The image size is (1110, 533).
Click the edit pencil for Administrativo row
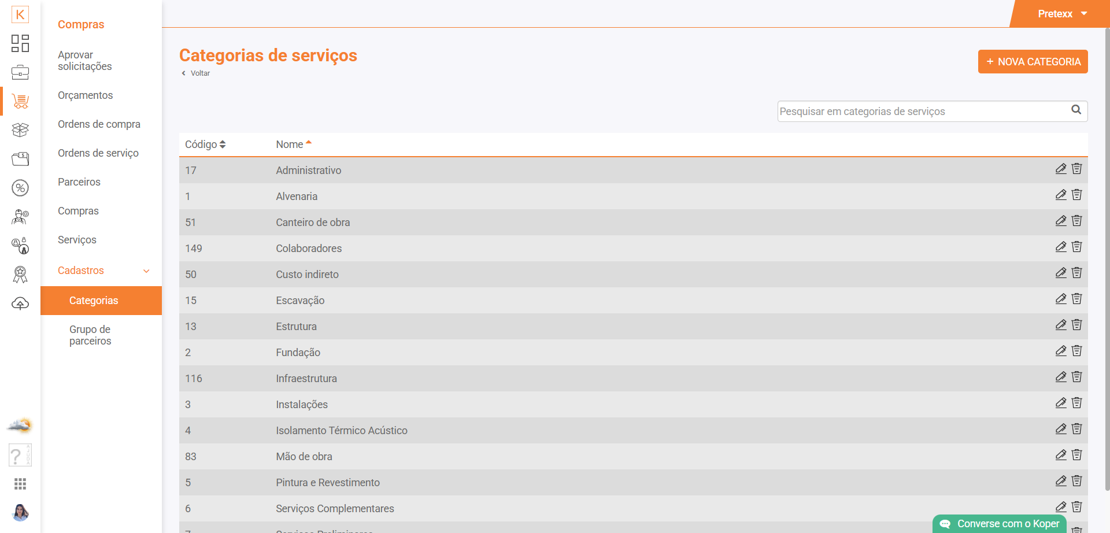1060,169
